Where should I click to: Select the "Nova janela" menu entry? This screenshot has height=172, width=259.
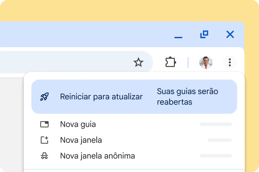click(x=81, y=140)
